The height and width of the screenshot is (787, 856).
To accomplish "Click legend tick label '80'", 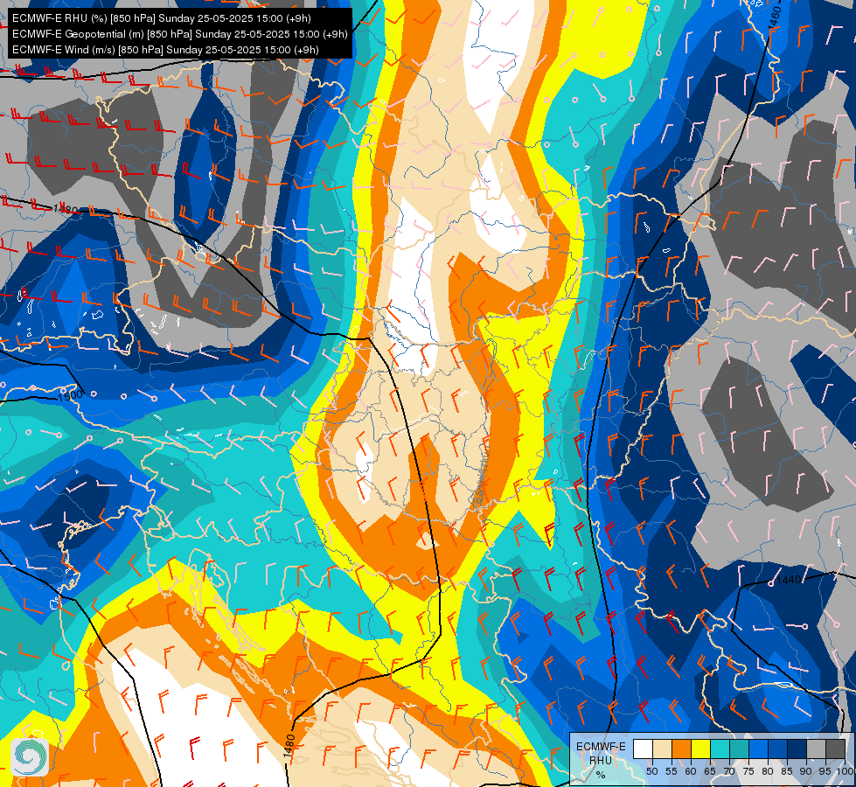I will pyautogui.click(x=768, y=772).
